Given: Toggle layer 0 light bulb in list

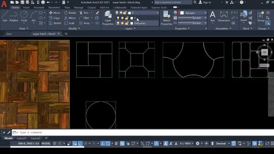Looking at the screenshot, I should pyautogui.click(x=118, y=18).
